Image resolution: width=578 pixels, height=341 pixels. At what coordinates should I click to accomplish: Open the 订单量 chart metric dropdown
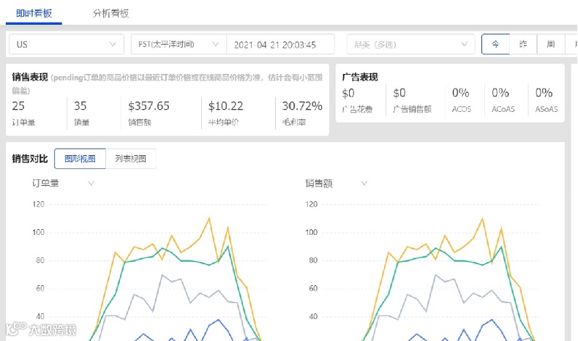point(63,183)
